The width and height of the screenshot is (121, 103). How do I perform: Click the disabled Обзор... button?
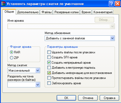104,20
